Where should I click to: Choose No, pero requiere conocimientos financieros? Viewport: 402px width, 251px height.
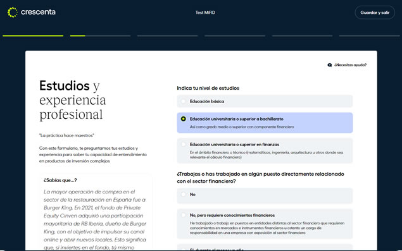(x=265, y=224)
